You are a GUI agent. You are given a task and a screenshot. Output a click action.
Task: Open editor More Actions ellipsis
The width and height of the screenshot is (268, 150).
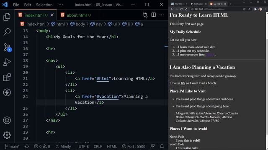tap(162, 15)
